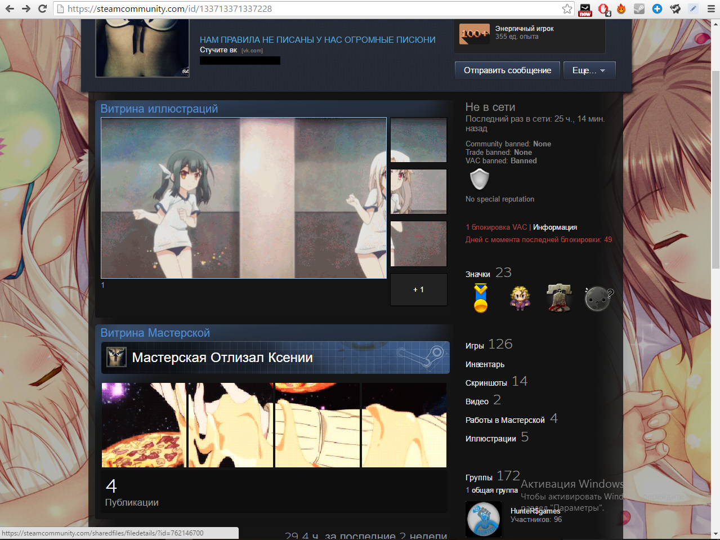
Task: Open the Мастерская Отлизал Ксении banner
Action: point(275,358)
